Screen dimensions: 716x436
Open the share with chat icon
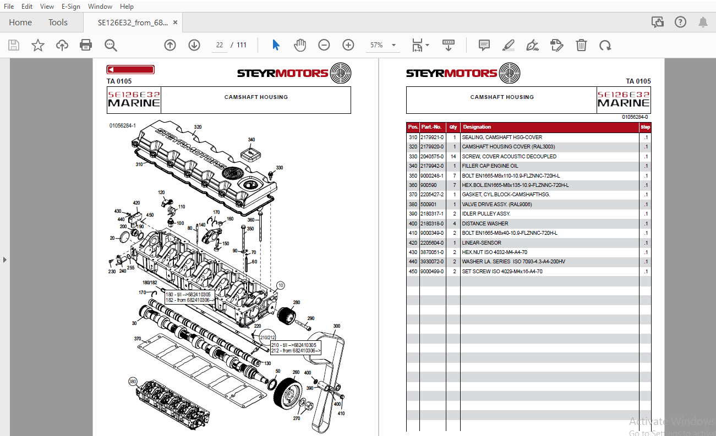click(657, 22)
